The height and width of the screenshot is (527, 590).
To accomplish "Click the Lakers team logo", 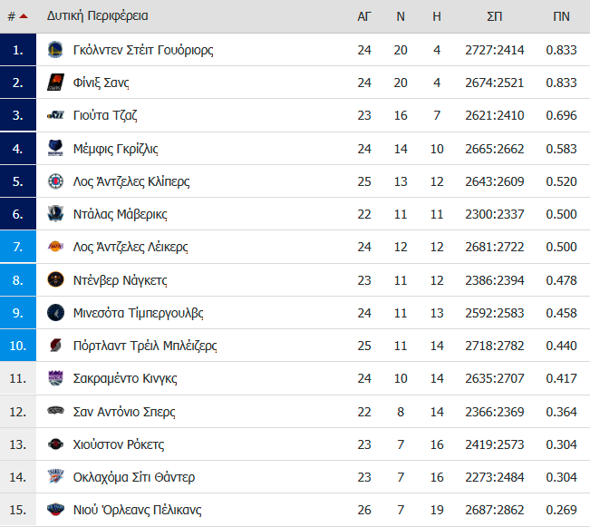I will coord(55,247).
